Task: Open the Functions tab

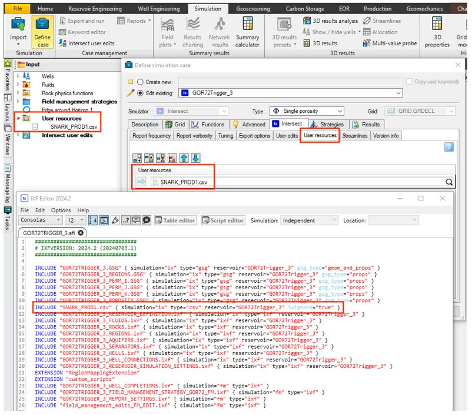Action: 208,124
